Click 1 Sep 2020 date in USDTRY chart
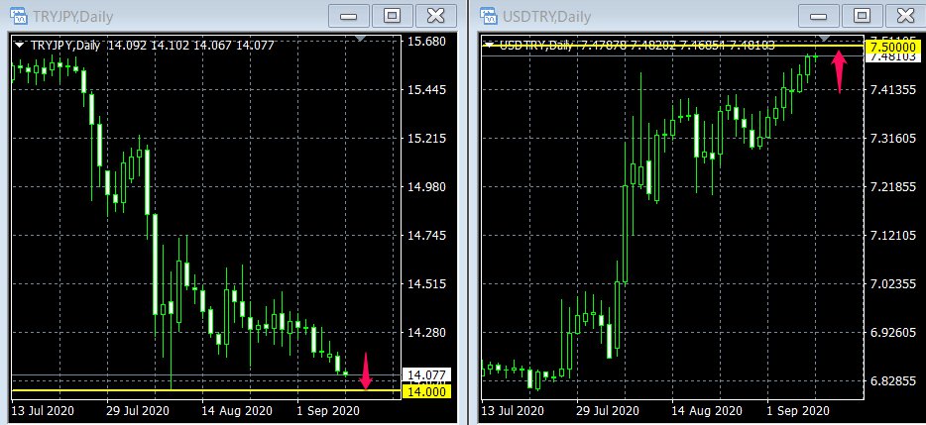The height and width of the screenshot is (425, 926). tap(798, 410)
